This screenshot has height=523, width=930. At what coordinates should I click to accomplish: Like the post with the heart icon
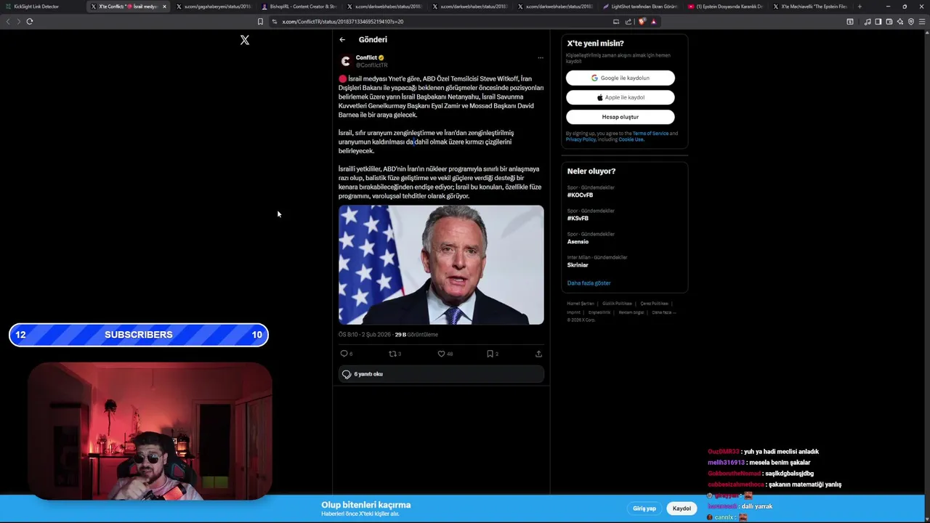[x=441, y=354]
